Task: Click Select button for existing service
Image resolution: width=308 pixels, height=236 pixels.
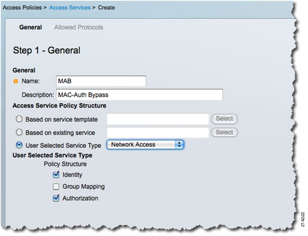Action: (x=224, y=132)
